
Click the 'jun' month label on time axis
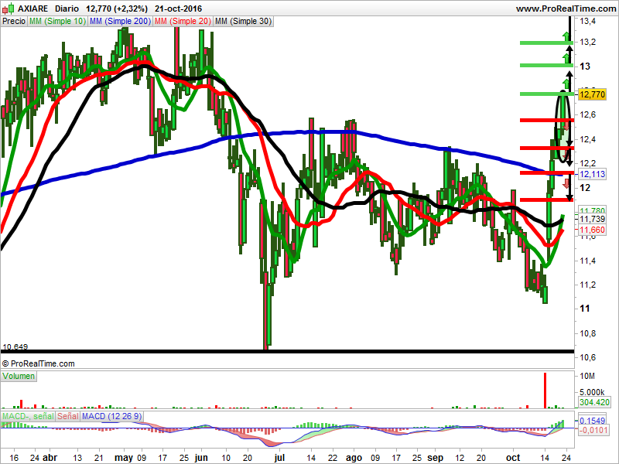201,458
